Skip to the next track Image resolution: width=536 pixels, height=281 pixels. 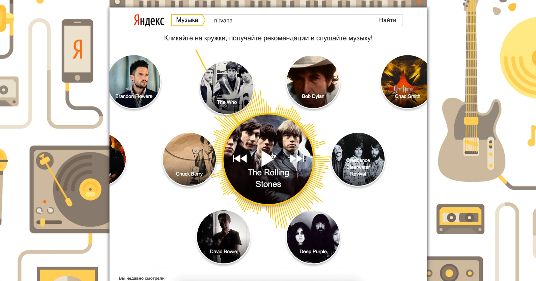tap(297, 158)
